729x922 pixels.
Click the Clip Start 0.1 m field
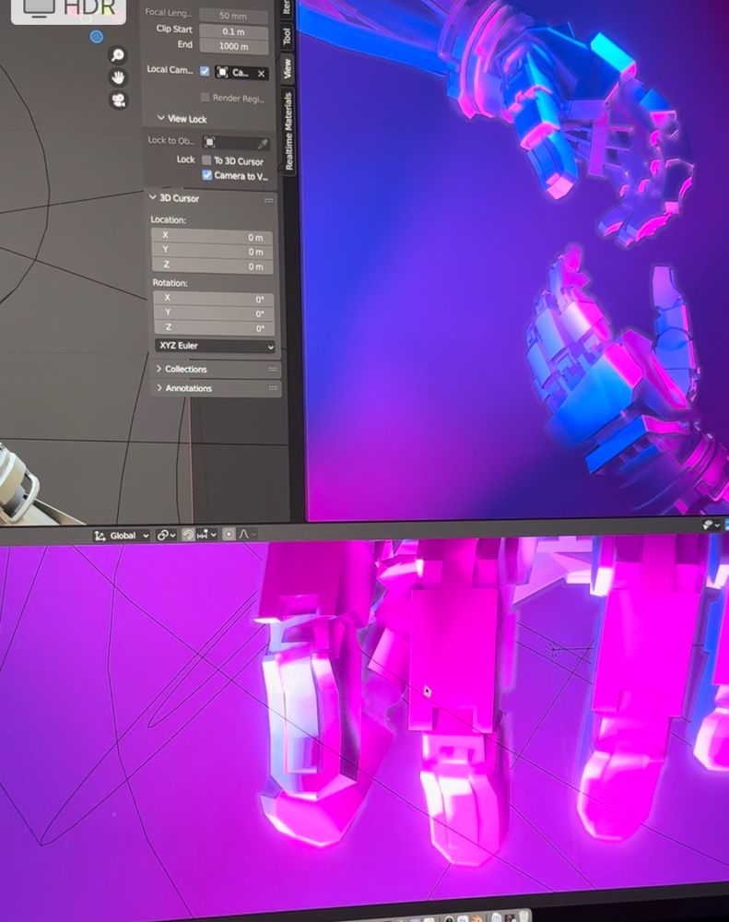point(234,31)
